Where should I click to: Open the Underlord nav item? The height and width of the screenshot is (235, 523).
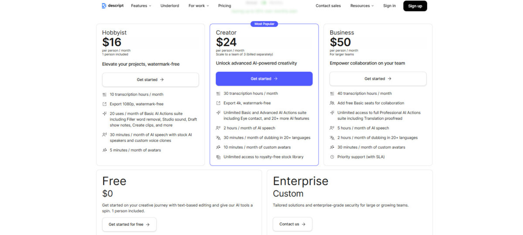coord(170,6)
